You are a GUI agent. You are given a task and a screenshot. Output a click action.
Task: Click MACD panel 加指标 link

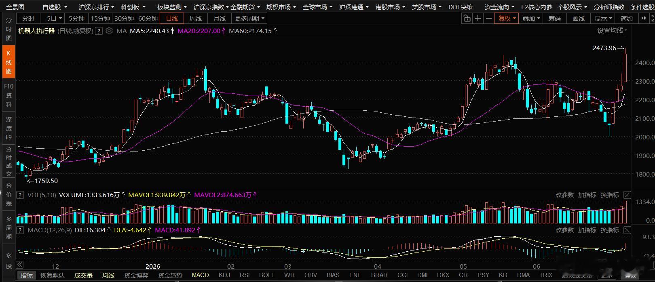point(587,230)
